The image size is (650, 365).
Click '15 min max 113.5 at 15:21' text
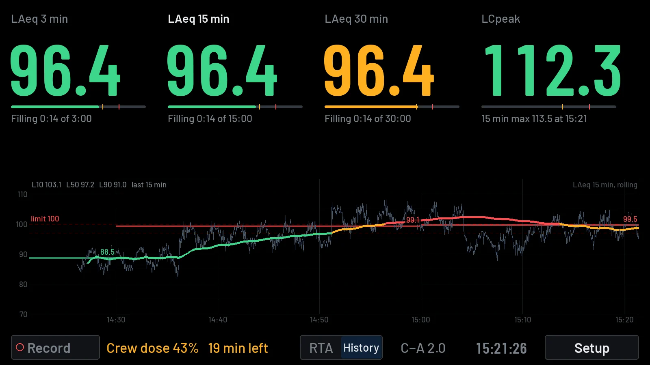[534, 119]
